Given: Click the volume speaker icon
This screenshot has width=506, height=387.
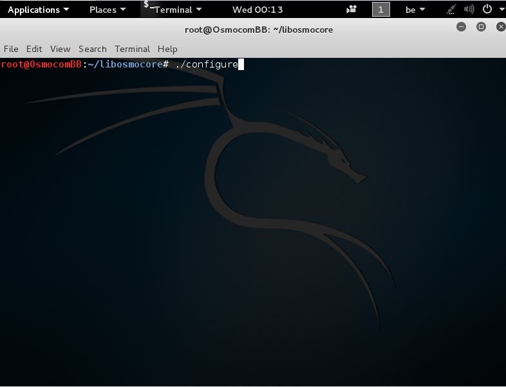Looking at the screenshot, I should 469,10.
